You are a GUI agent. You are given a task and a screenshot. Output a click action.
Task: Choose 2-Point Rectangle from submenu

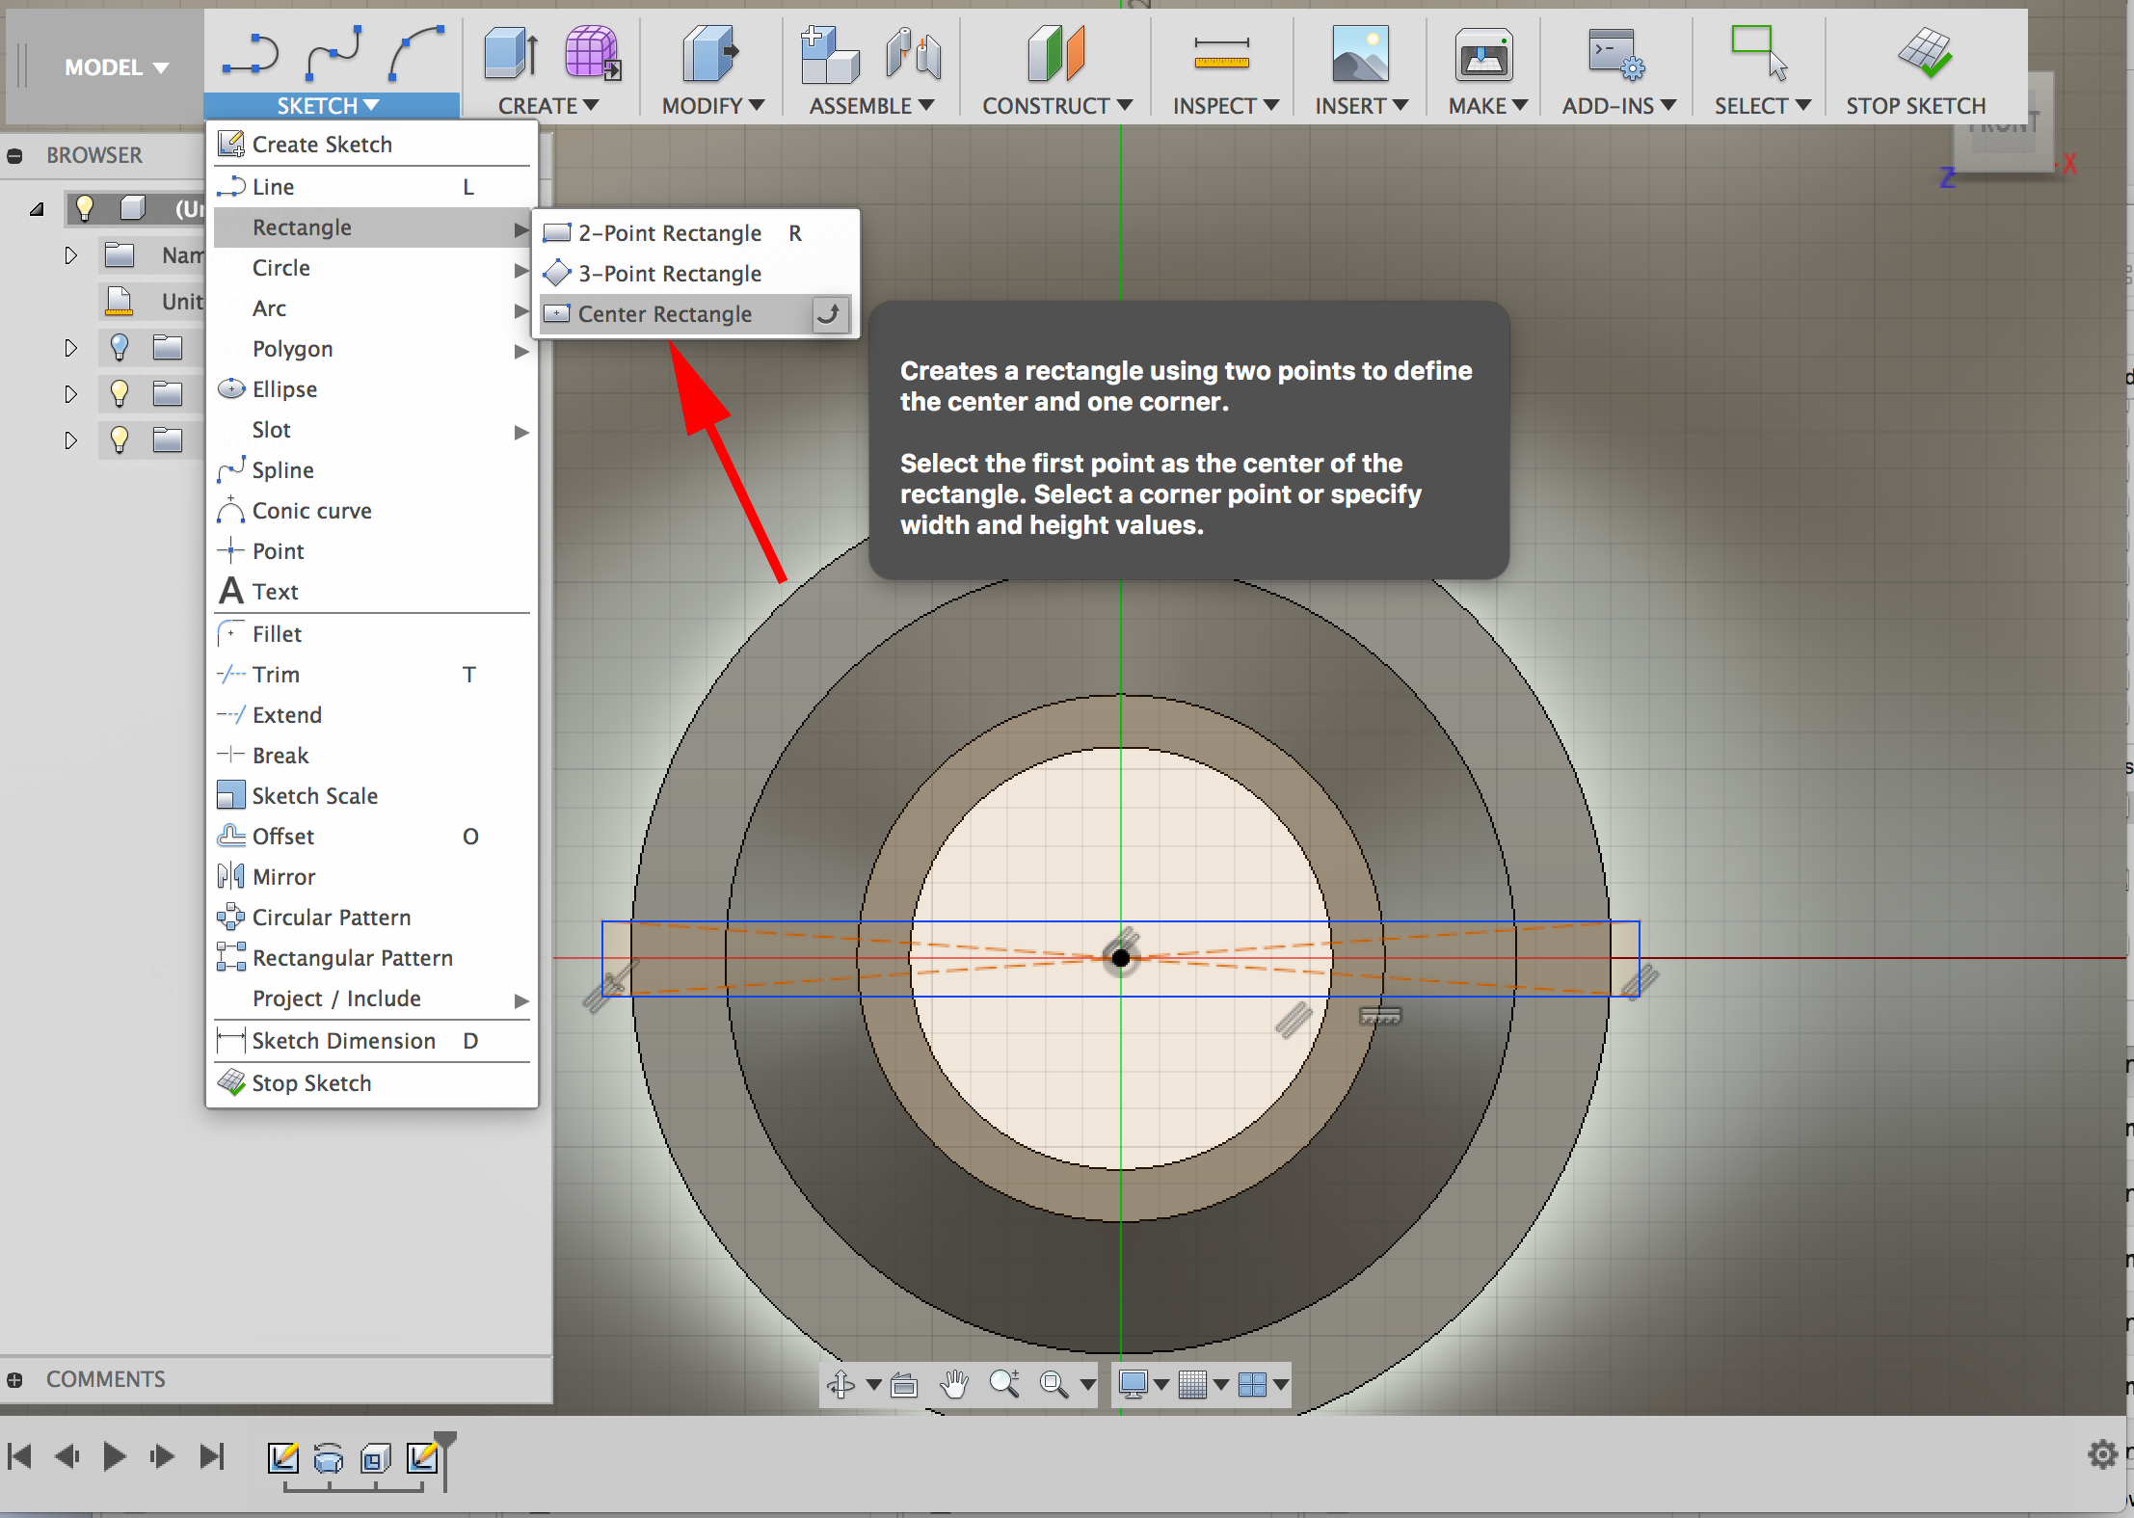click(695, 233)
